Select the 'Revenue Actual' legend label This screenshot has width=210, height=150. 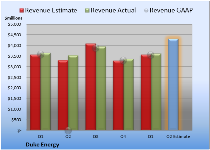pos(113,10)
